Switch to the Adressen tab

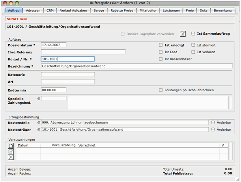pyautogui.click(x=33, y=11)
